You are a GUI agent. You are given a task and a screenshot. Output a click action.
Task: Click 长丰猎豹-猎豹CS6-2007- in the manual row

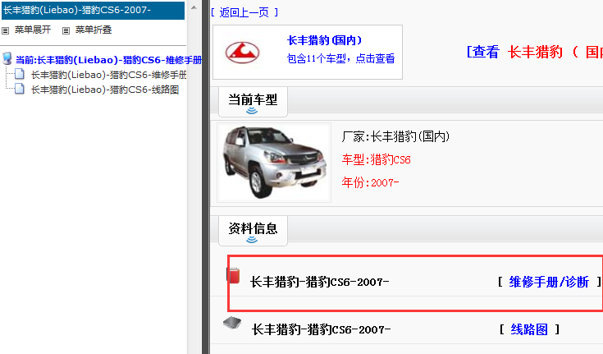pyautogui.click(x=320, y=282)
